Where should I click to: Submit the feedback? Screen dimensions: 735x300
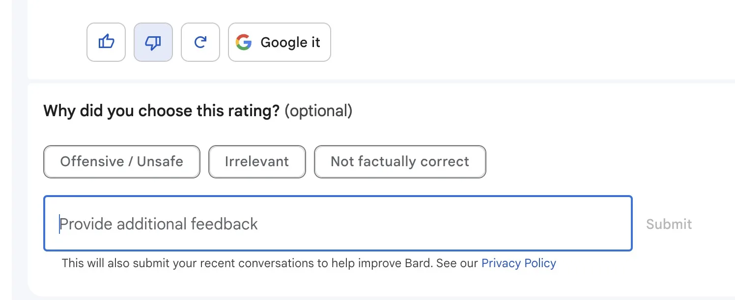669,224
